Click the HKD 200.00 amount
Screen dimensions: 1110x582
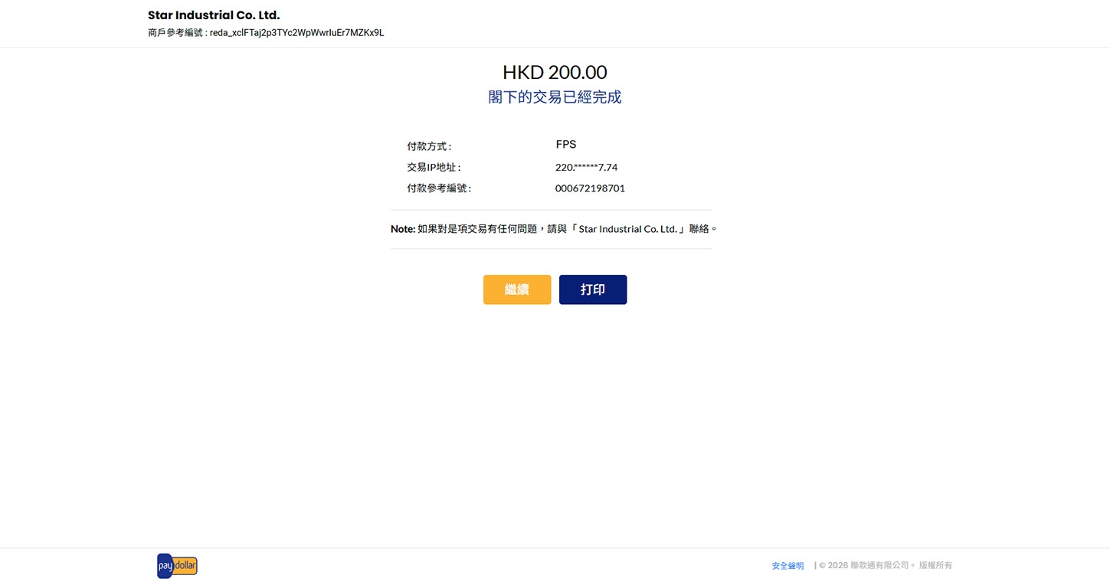555,73
